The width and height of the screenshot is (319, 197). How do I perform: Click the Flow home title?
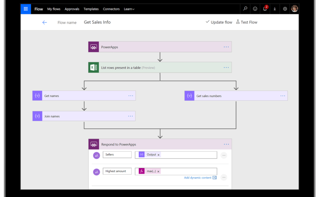39,9
